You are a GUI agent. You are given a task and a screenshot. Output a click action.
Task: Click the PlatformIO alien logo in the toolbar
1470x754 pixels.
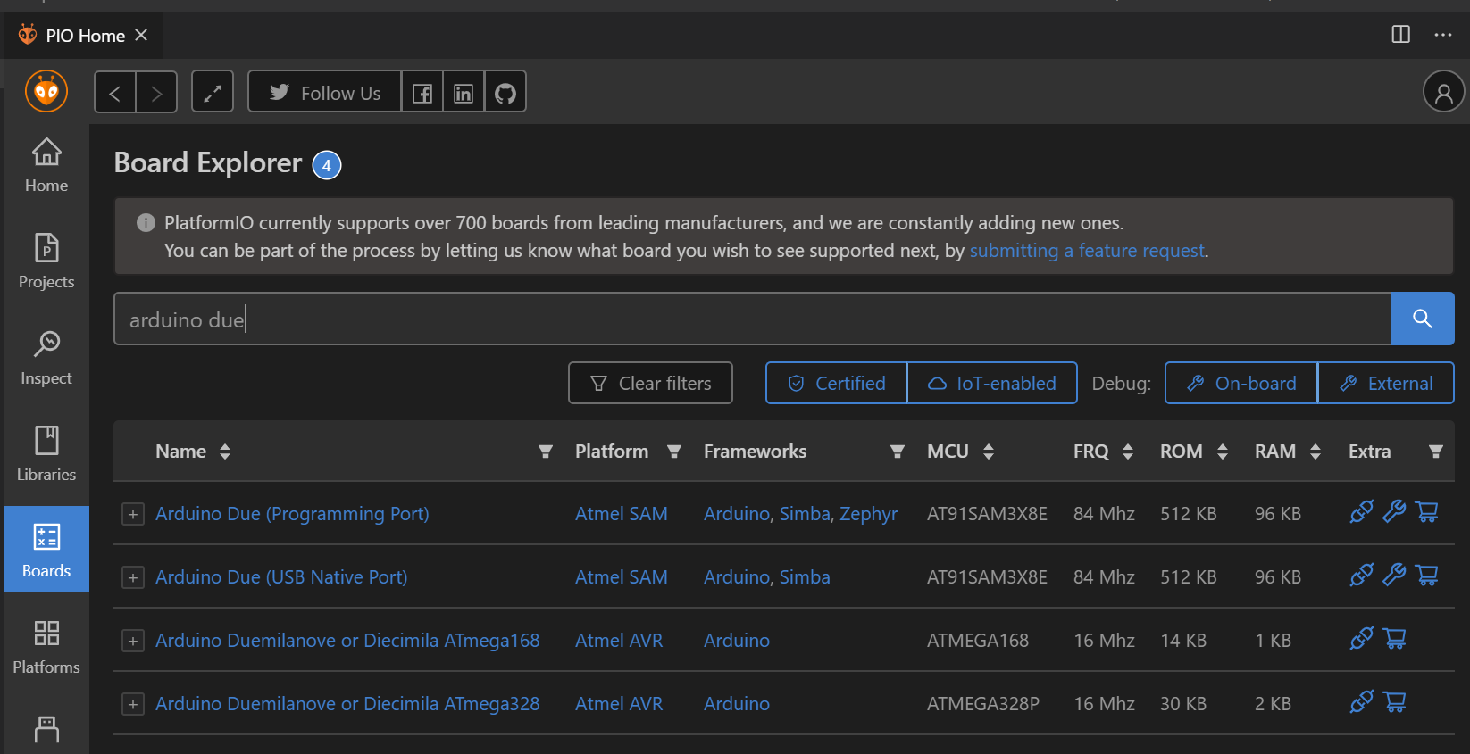[x=46, y=91]
